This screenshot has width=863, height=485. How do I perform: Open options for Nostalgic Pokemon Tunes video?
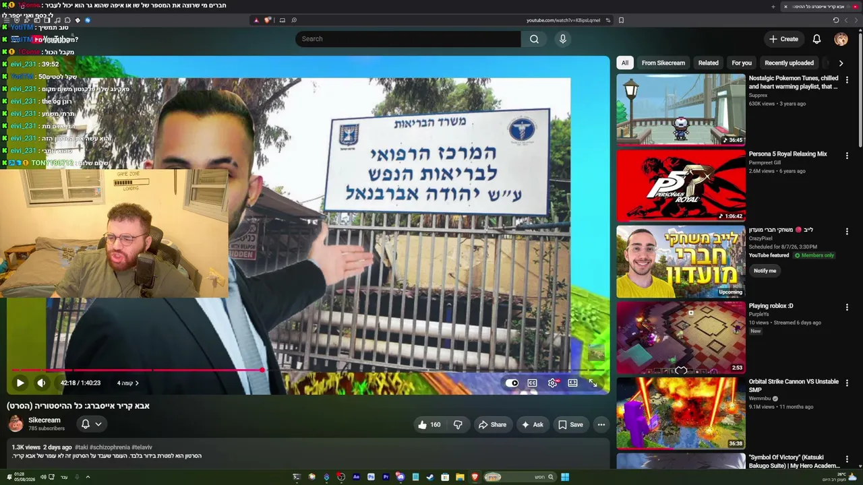pos(847,79)
